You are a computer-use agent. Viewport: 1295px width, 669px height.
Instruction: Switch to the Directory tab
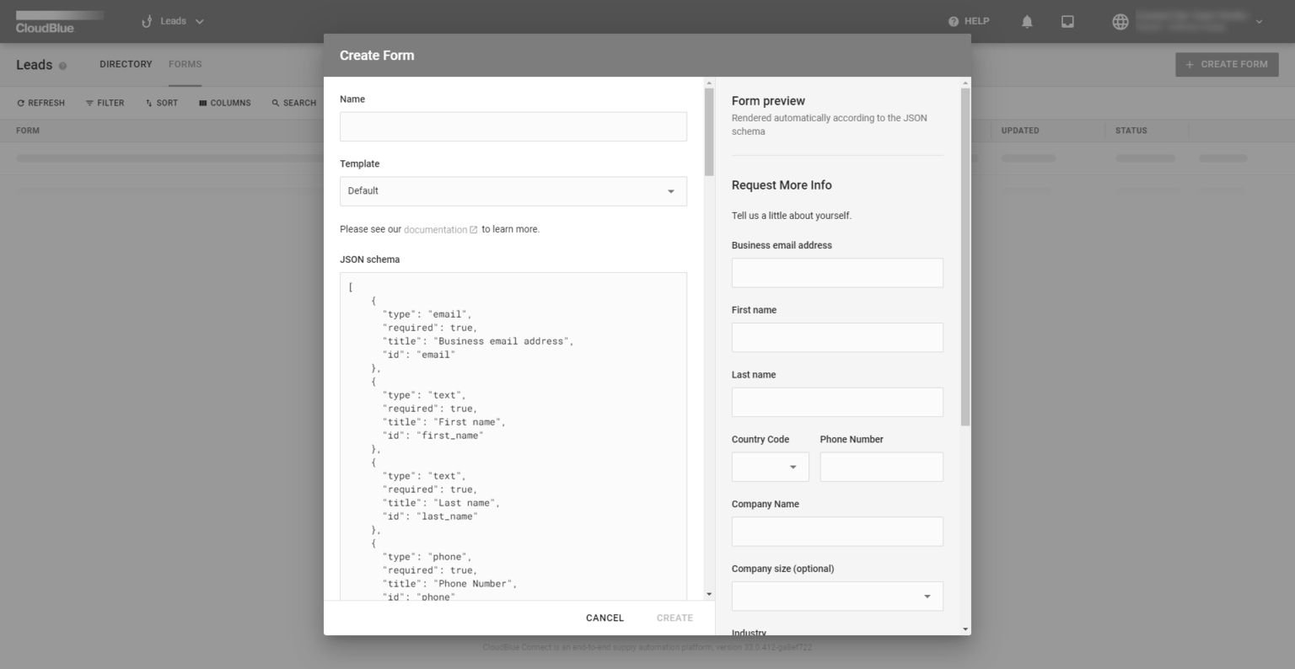(x=126, y=64)
